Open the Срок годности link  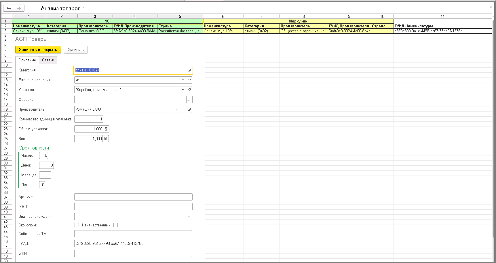[x=34, y=148]
